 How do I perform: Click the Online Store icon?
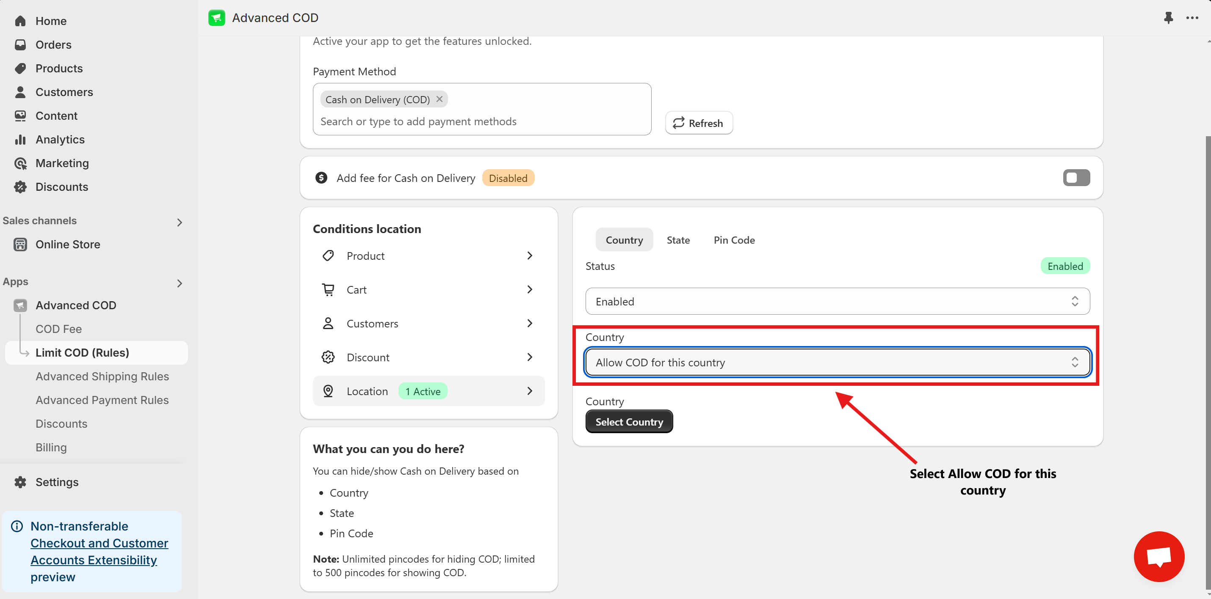tap(20, 245)
